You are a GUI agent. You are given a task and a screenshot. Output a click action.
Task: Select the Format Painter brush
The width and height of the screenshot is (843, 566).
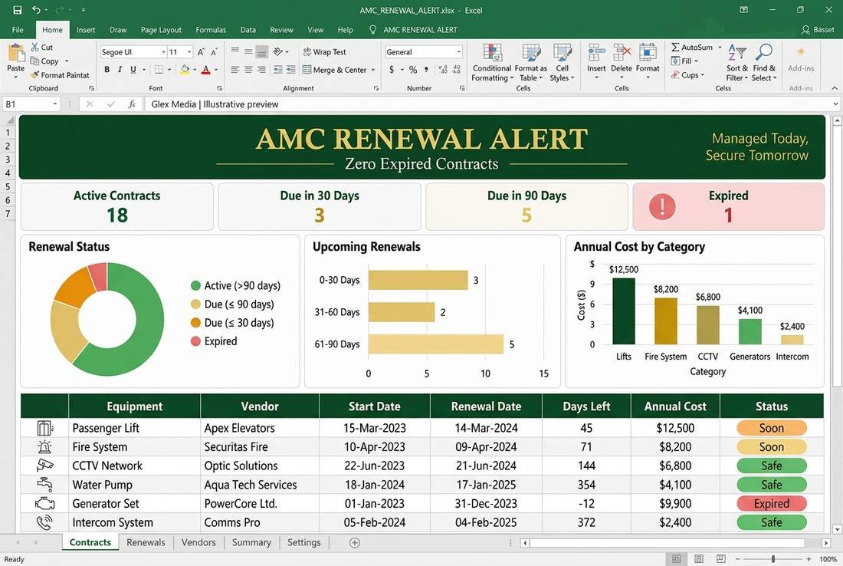click(35, 75)
